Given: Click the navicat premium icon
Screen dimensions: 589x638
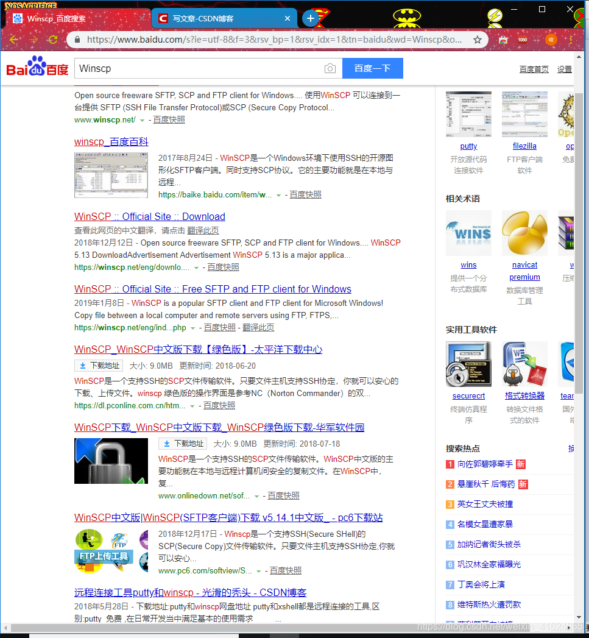Looking at the screenshot, I should (x=524, y=233).
